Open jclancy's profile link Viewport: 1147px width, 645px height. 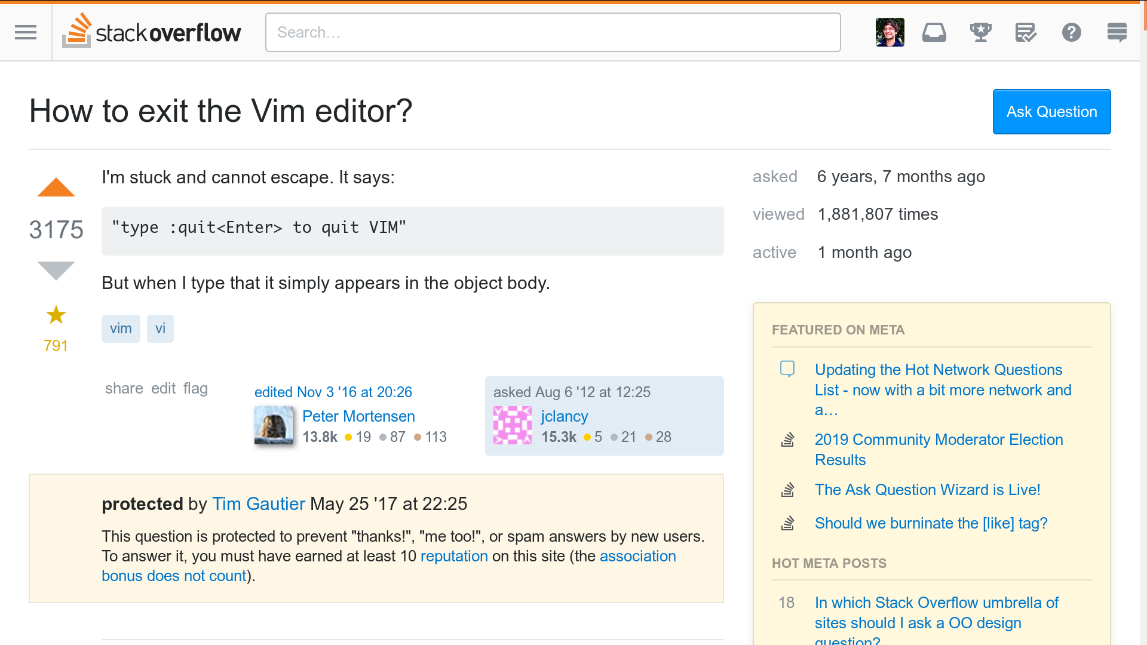click(x=565, y=416)
